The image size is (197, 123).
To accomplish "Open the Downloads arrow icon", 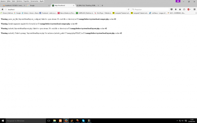I will [x=176, y=9].
